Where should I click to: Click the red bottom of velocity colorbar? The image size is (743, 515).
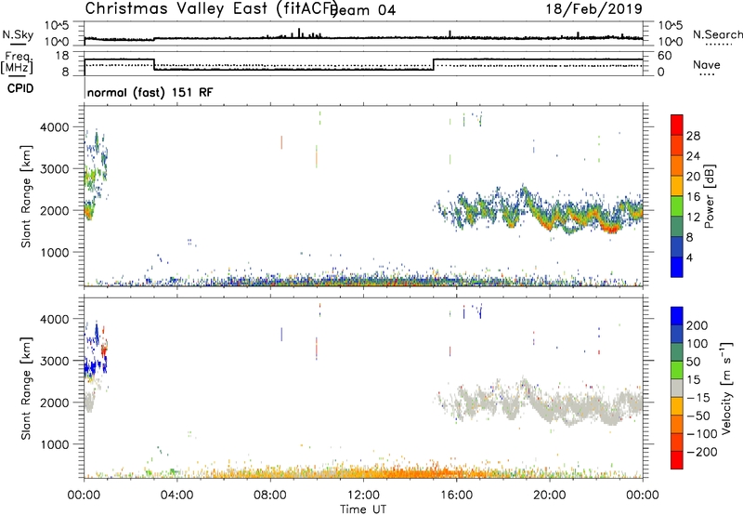coord(677,460)
